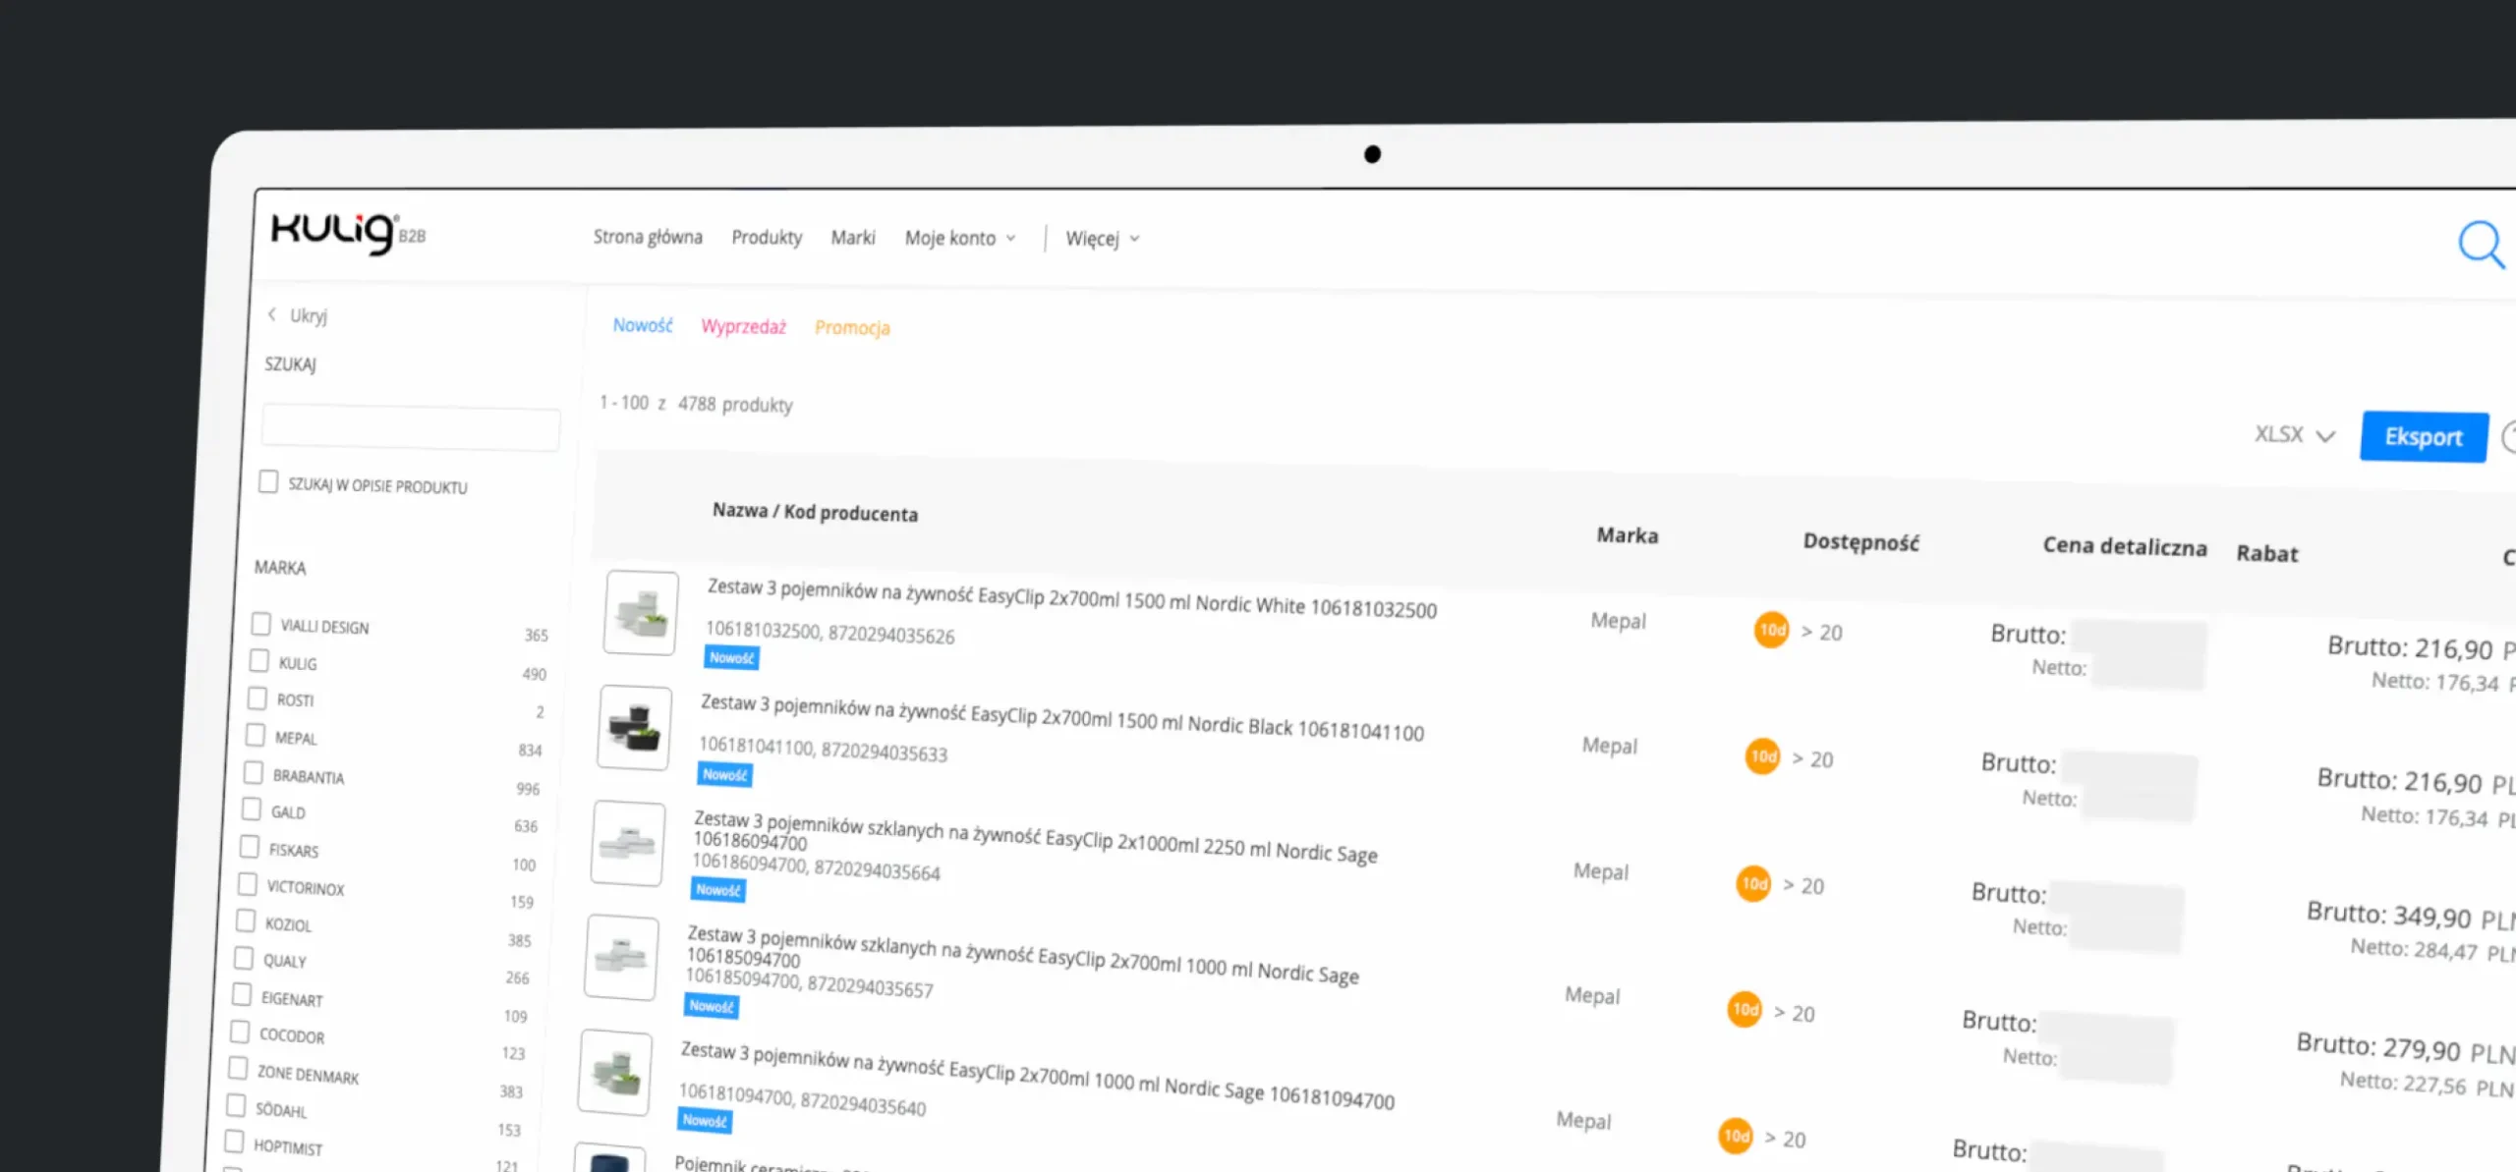This screenshot has height=1172, width=2516.
Task: Check the Södahl brand filter
Action: click(235, 1105)
